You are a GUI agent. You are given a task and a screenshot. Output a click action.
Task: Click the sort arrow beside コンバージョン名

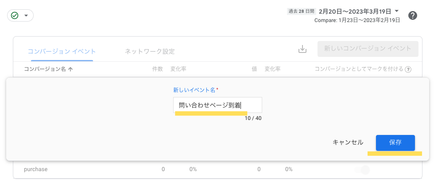click(70, 69)
